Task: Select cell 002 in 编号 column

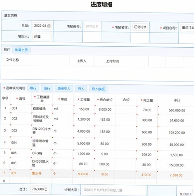Action: coord(21,118)
